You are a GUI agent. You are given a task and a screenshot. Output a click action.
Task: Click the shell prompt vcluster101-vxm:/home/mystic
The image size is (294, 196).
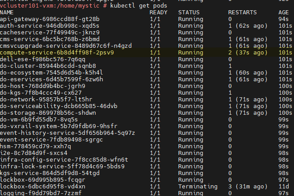[x=50, y=6]
